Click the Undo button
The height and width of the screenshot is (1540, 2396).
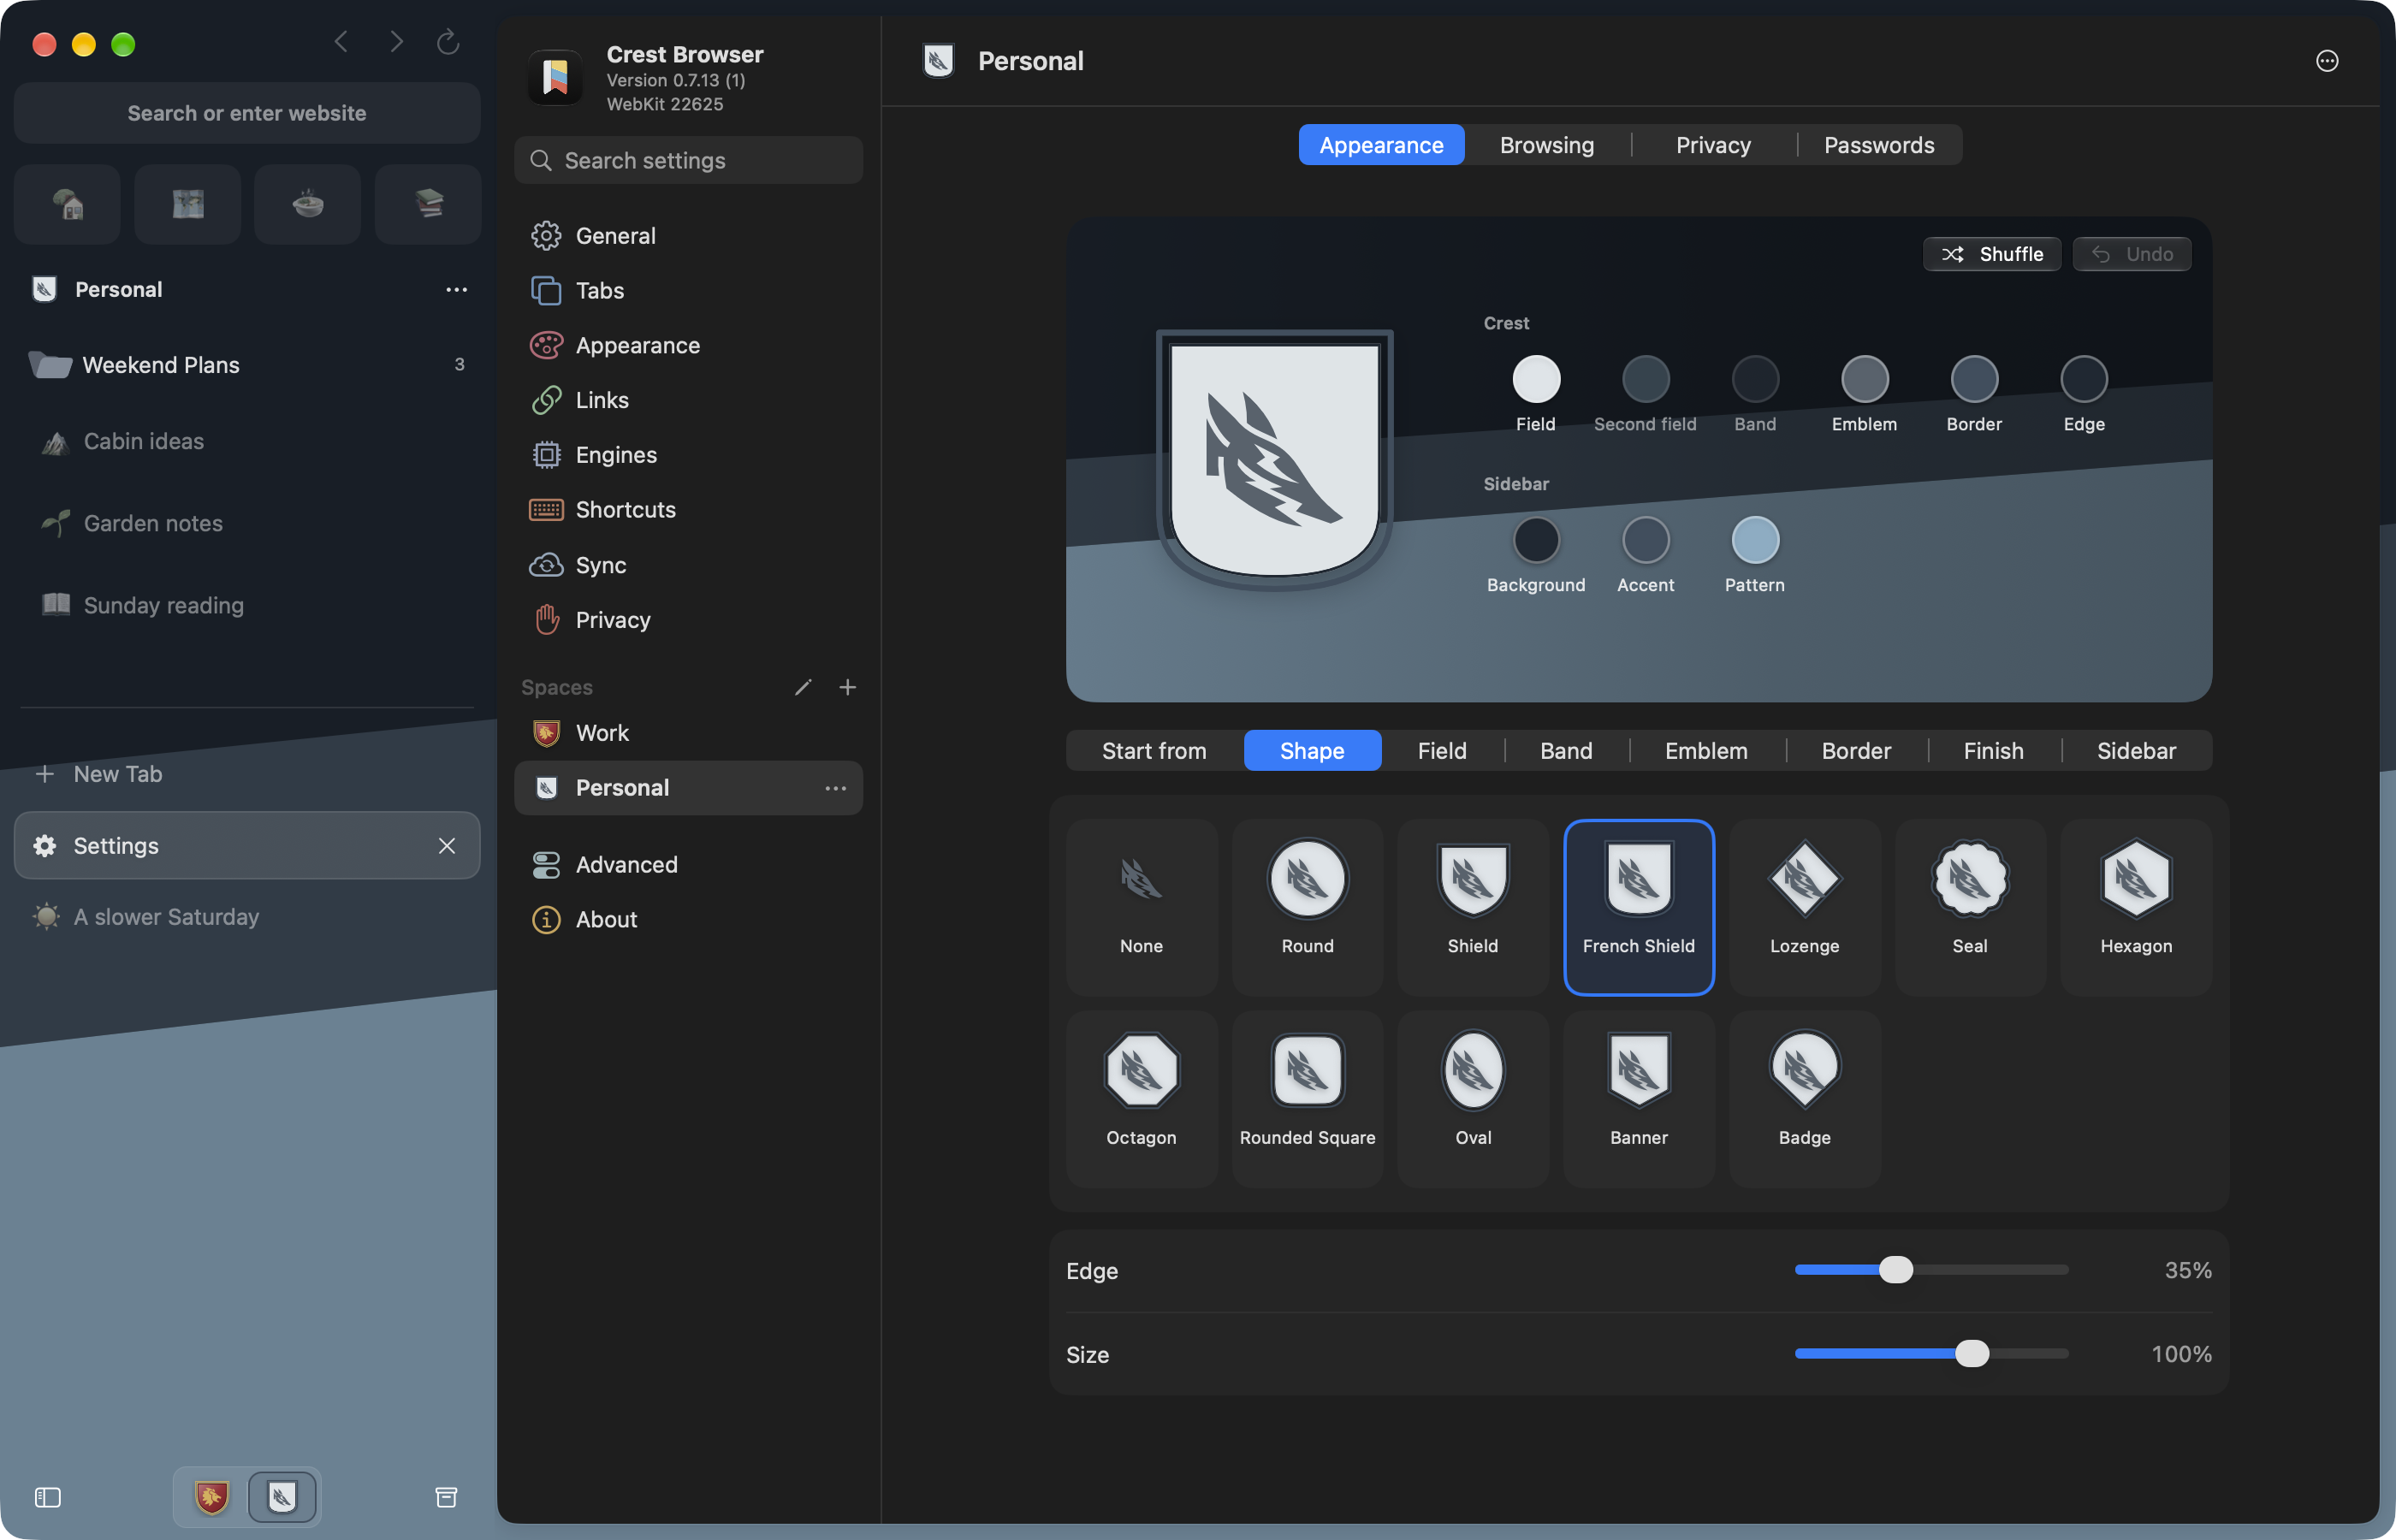(x=2131, y=254)
